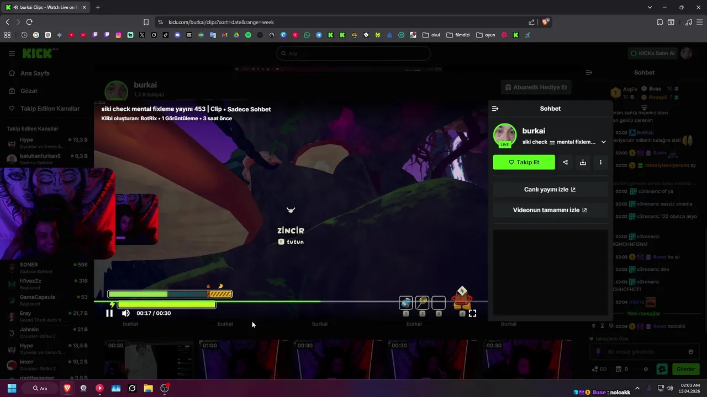
Task: Click the Ara search field
Action: [x=353, y=53]
